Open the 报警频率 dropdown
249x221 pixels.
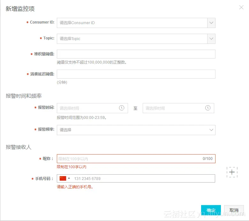[x=136, y=130]
